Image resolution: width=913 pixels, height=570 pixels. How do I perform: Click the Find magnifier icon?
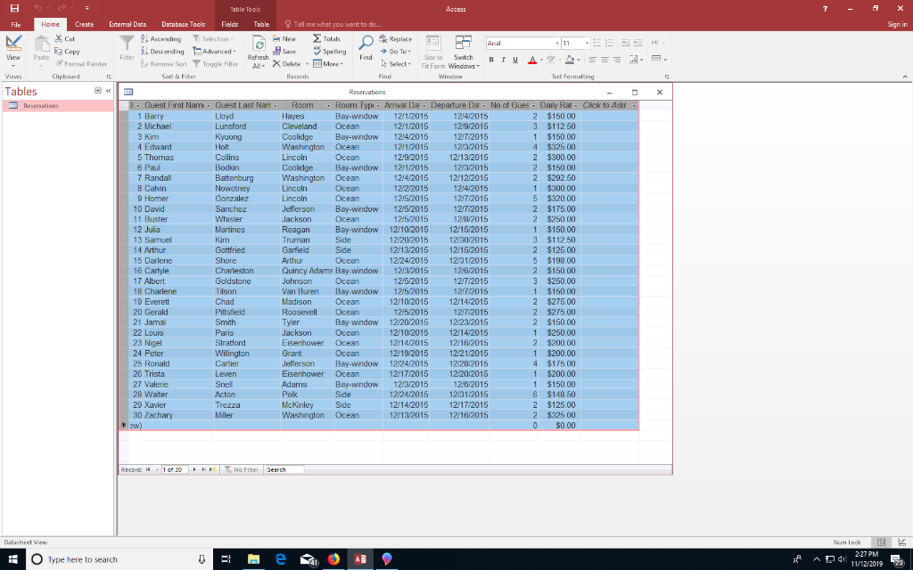click(x=366, y=44)
